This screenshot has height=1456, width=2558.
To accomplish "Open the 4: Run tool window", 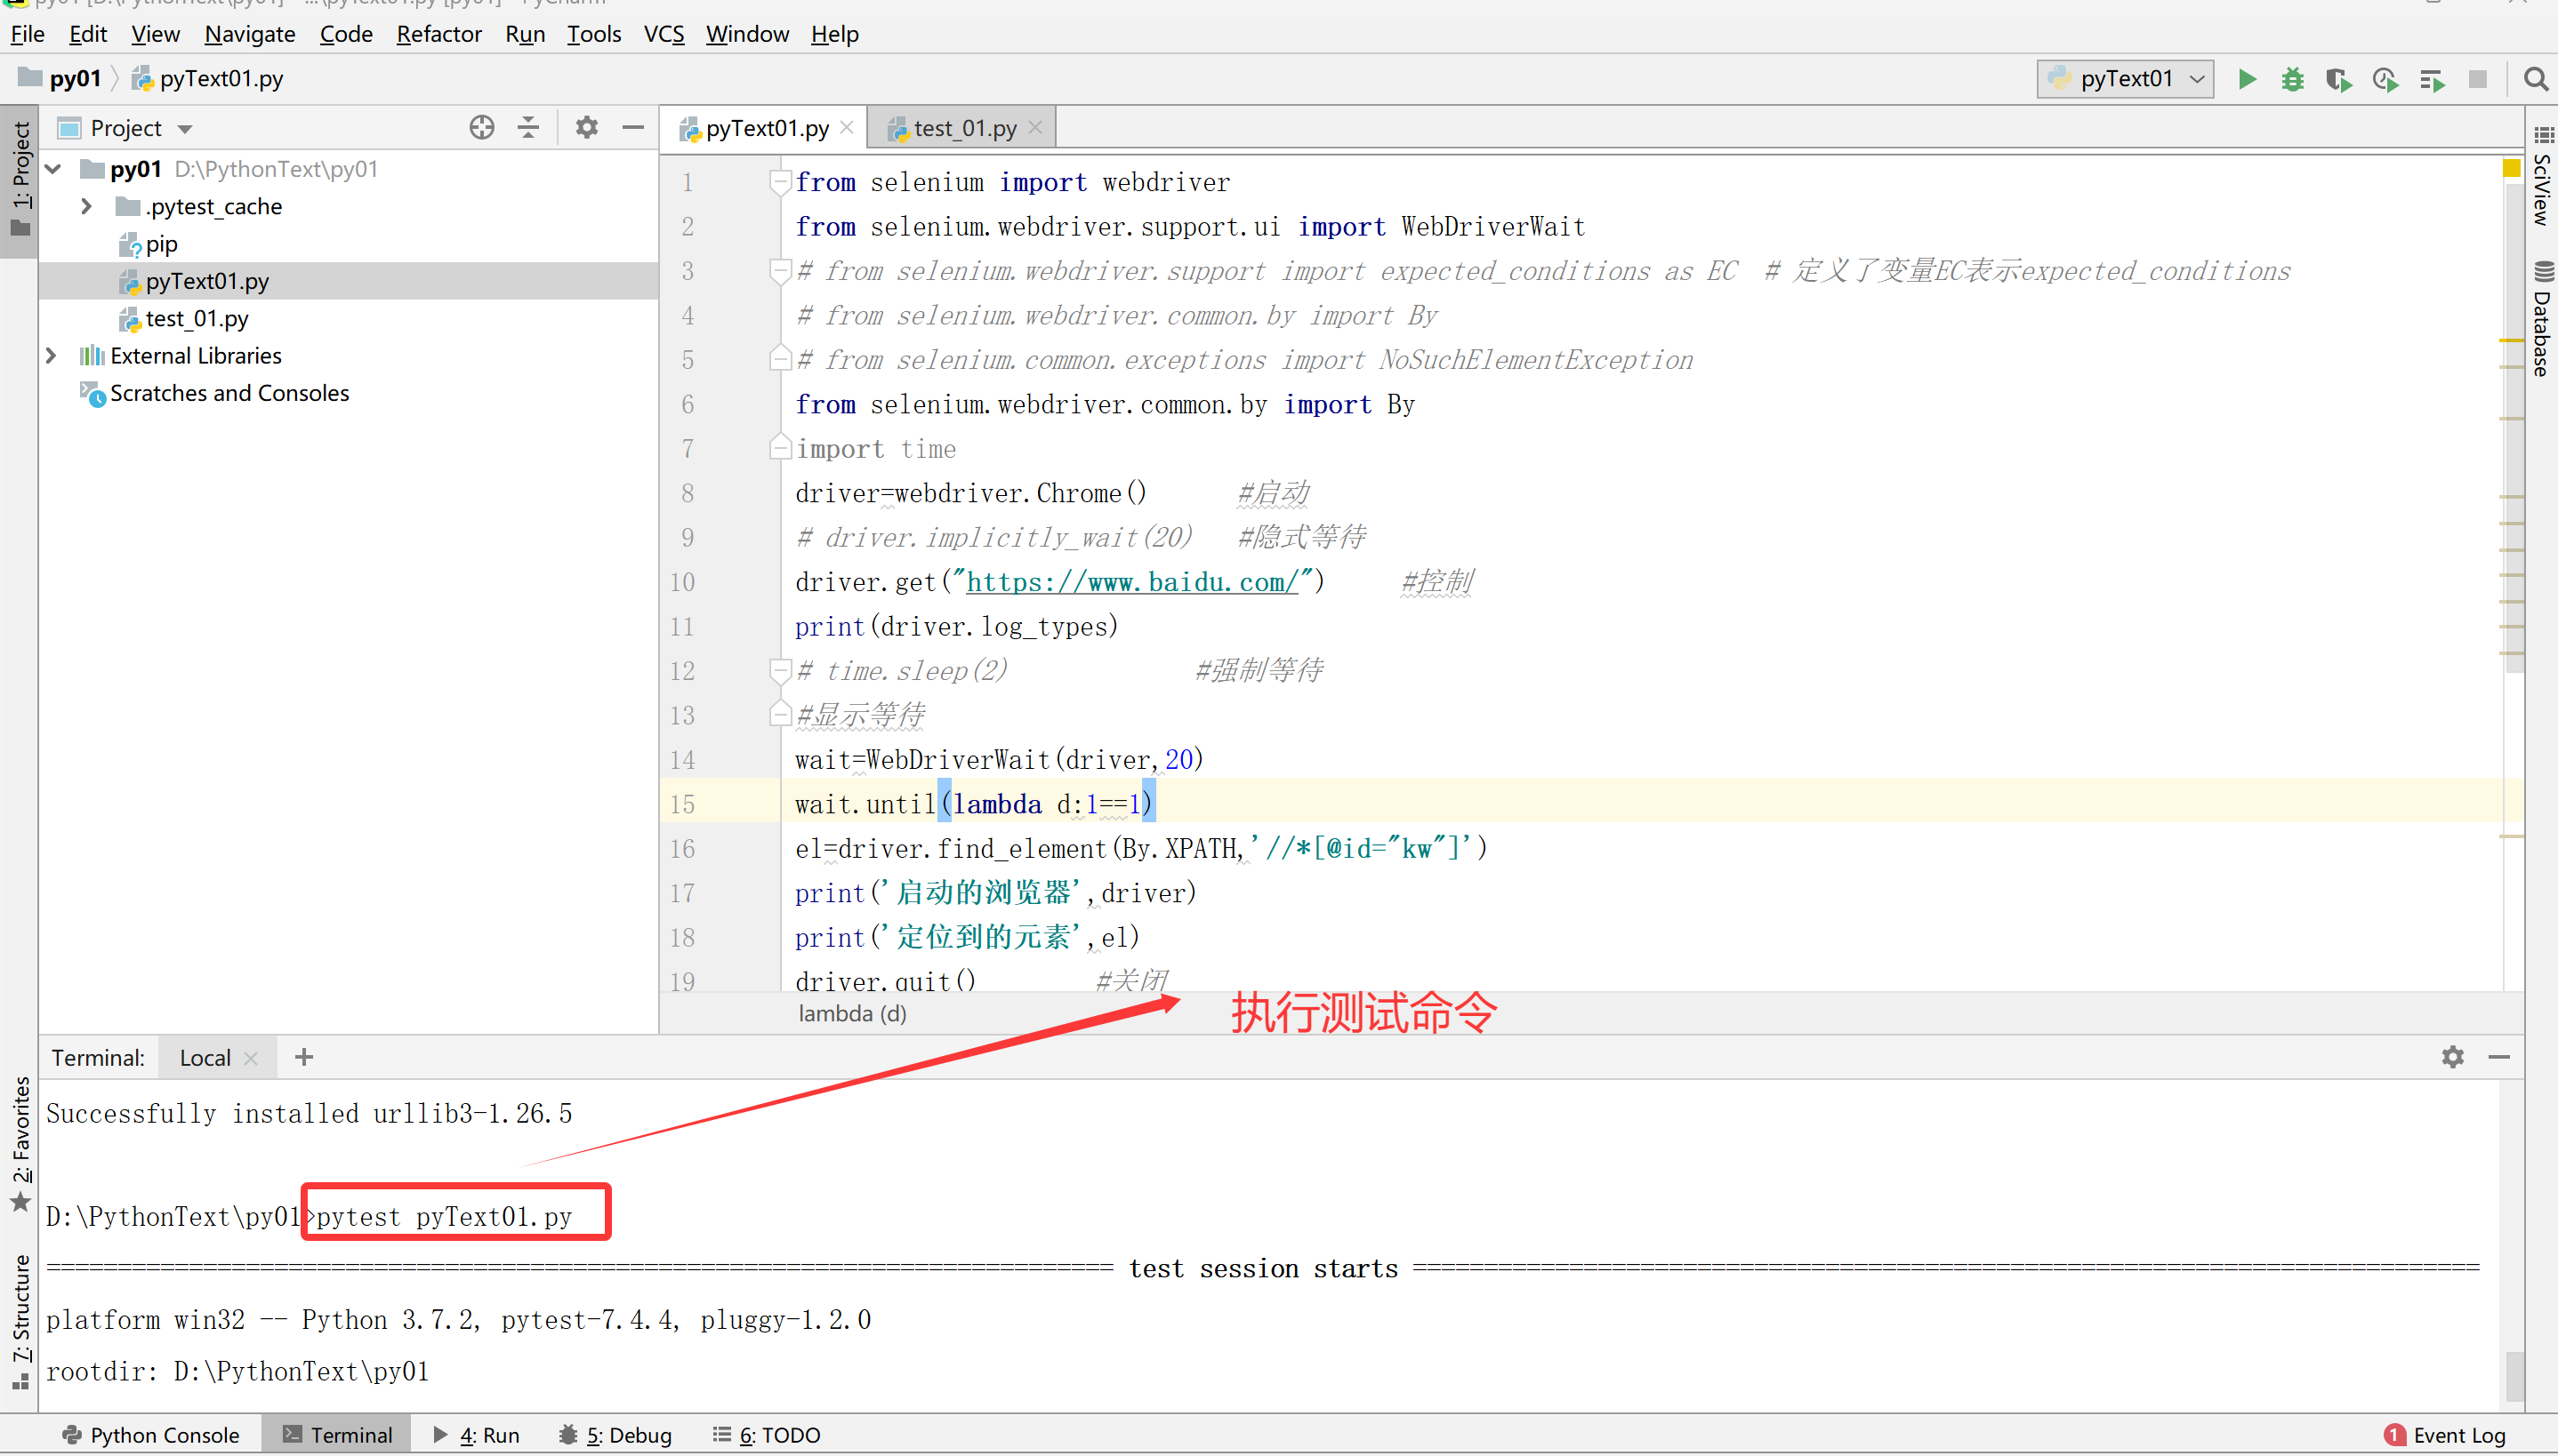I will 476,1435.
